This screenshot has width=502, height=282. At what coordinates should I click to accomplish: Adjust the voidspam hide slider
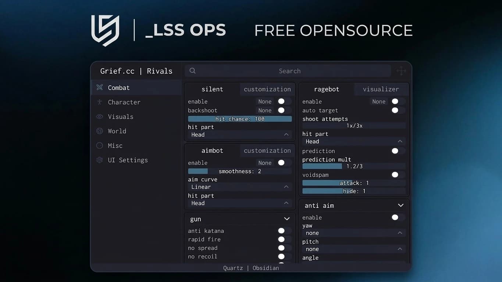pos(354,191)
